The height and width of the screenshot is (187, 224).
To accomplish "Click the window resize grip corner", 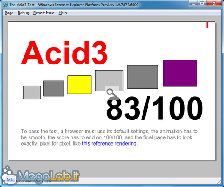I will click(x=219, y=182).
